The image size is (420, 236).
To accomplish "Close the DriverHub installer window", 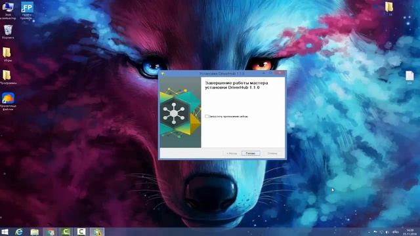I will coord(280,73).
